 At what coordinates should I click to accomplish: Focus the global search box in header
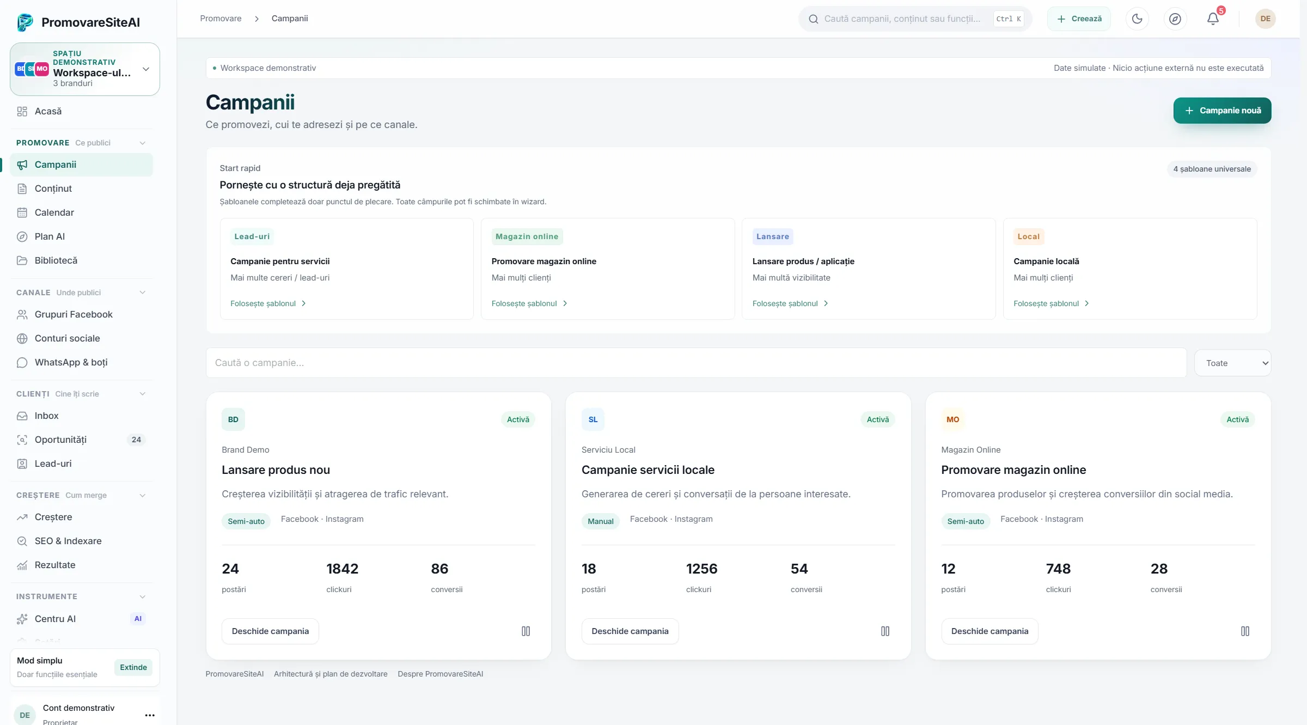click(x=915, y=19)
